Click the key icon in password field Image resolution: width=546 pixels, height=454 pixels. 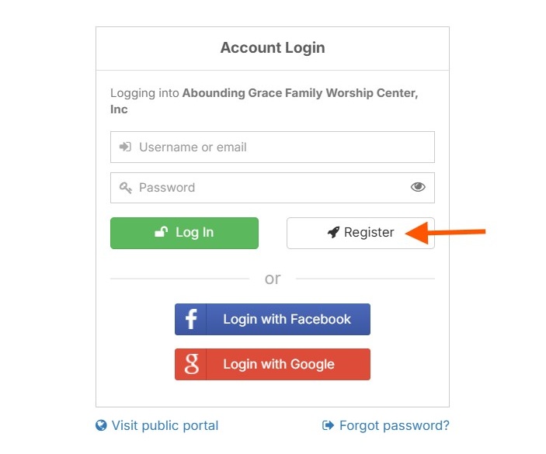click(x=125, y=188)
